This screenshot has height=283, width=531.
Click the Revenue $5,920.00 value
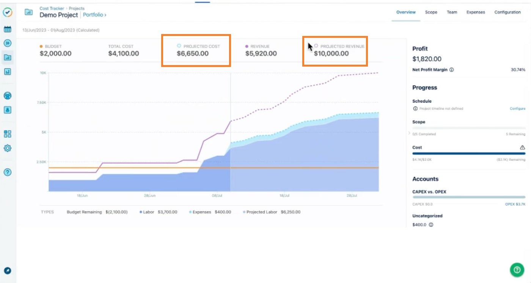(x=261, y=54)
